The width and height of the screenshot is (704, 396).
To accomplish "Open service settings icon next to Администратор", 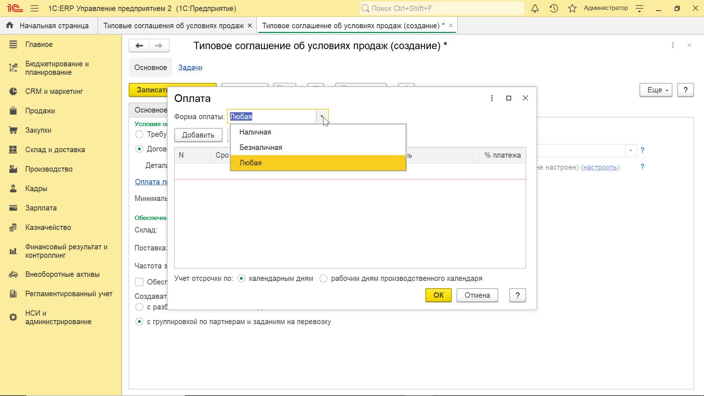I will click(x=639, y=8).
